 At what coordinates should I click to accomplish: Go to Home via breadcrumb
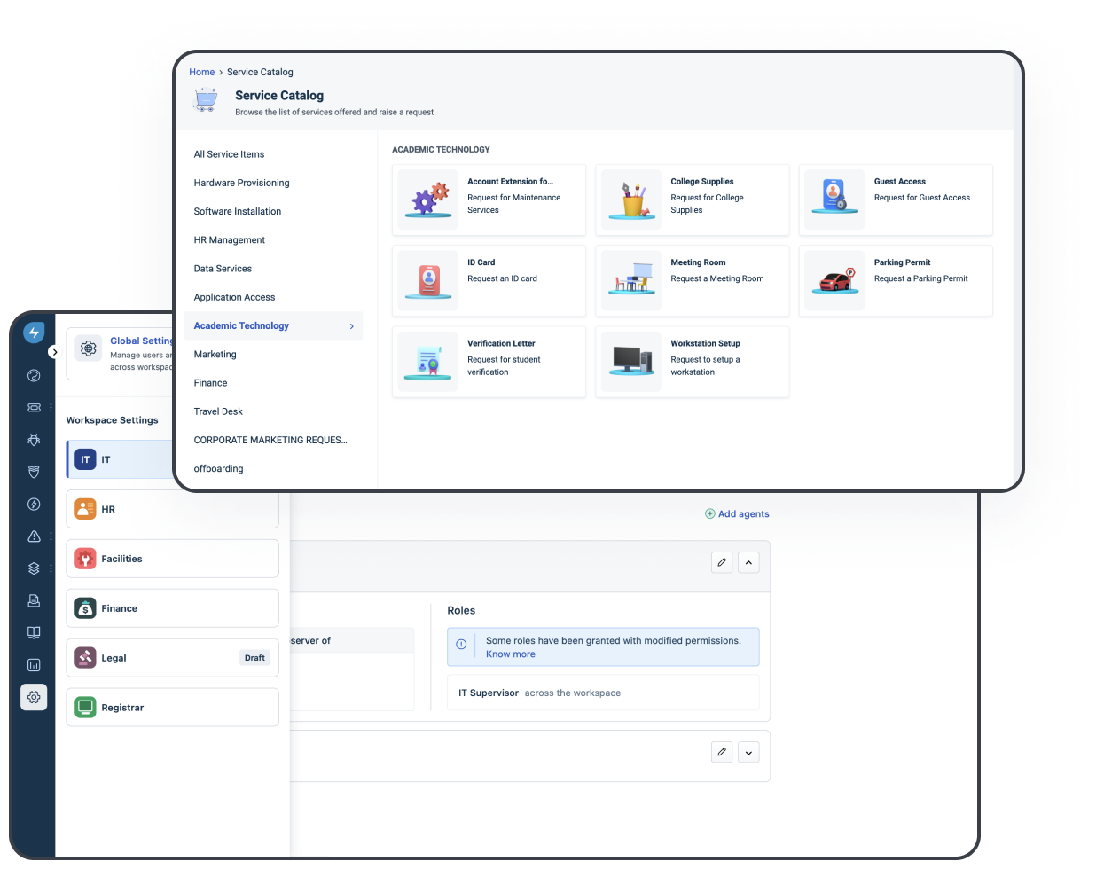[x=201, y=72]
